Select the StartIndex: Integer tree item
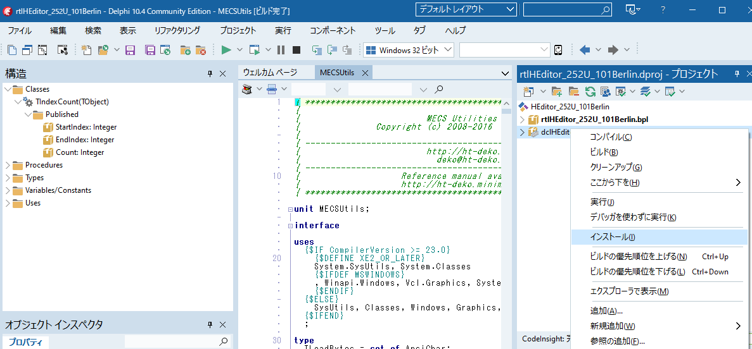Image resolution: width=752 pixels, height=349 pixels. coord(86,127)
